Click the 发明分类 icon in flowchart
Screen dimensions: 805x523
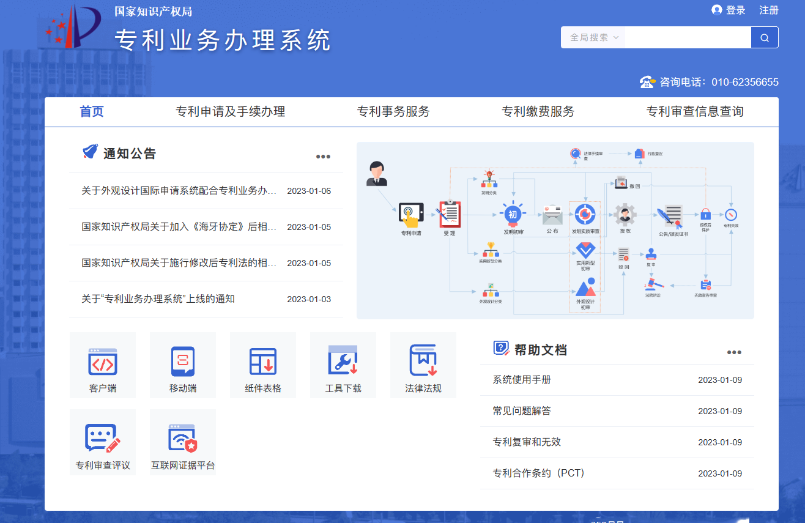489,179
